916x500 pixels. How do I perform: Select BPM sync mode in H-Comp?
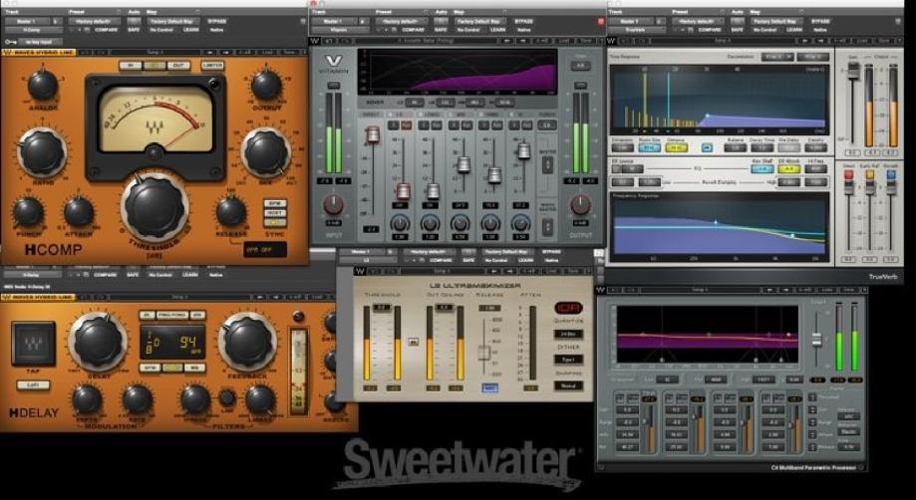[x=275, y=203]
